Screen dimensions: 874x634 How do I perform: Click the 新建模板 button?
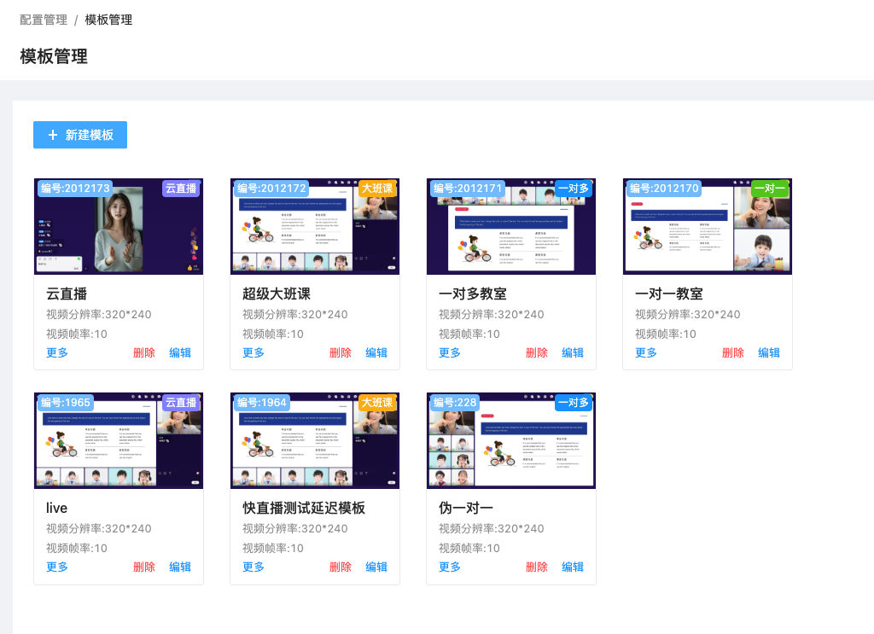click(x=79, y=135)
